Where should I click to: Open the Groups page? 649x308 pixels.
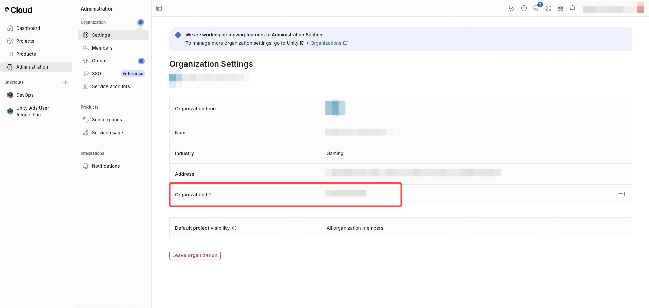pyautogui.click(x=100, y=61)
